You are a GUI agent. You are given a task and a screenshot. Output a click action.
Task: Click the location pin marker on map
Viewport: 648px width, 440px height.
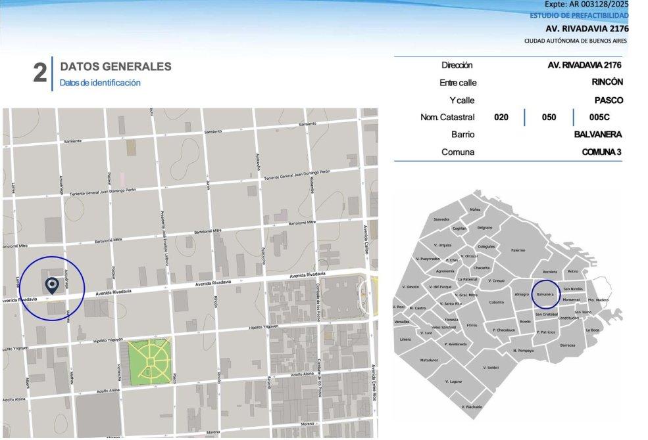tap(51, 284)
